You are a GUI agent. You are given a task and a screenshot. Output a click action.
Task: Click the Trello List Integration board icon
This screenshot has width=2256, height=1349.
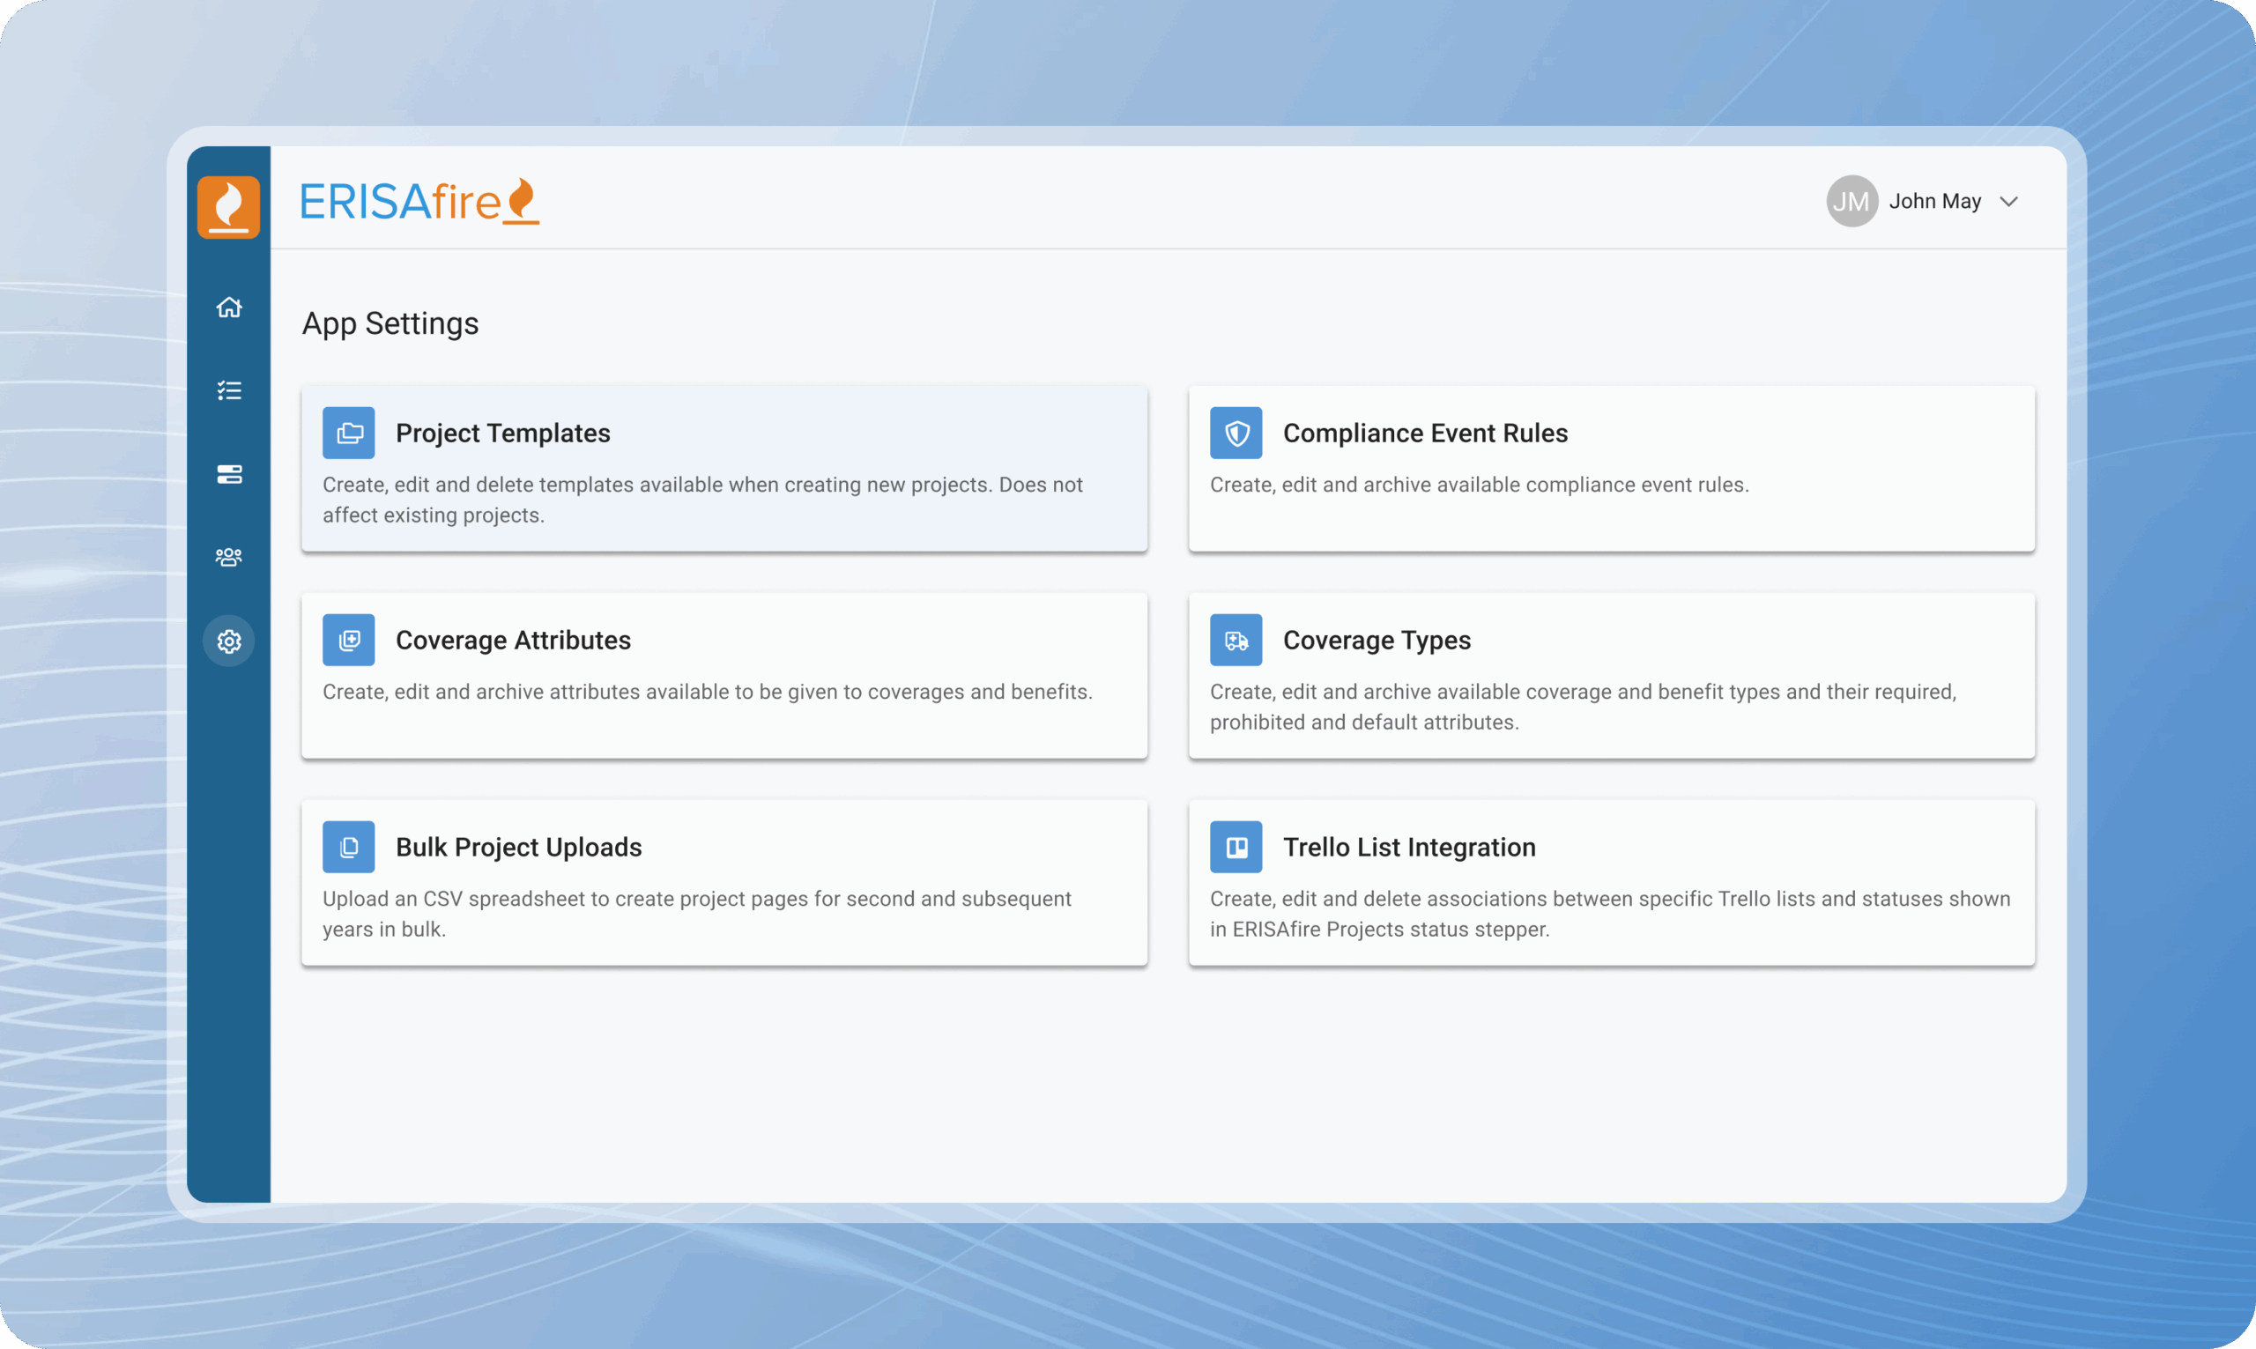(1236, 848)
